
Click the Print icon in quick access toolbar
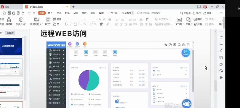click(14, 13)
